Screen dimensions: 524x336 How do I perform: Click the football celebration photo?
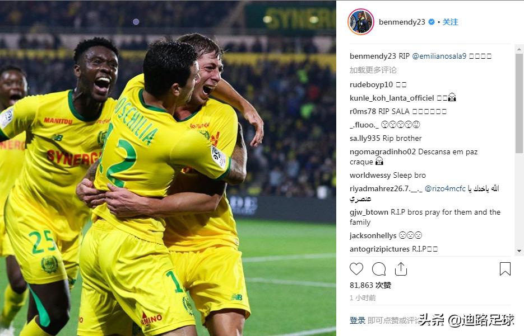(168, 168)
